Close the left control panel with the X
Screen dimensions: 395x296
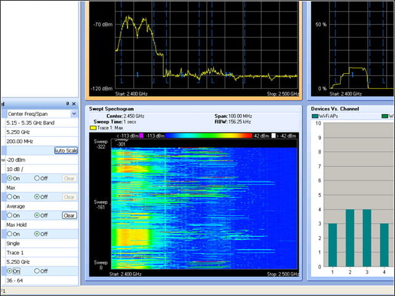point(74,104)
